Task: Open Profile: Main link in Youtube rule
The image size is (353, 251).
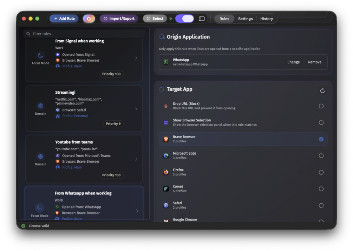Action: coord(72,167)
